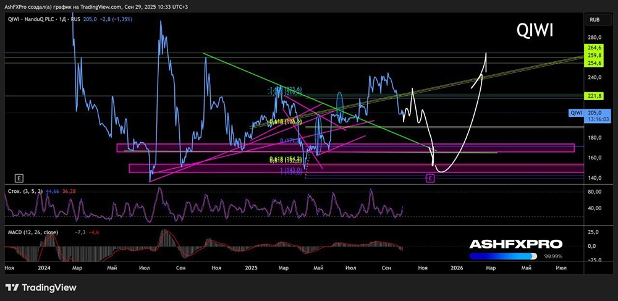
Task: Click the −2,8 (−1,35%) change value
Action: click(x=115, y=19)
